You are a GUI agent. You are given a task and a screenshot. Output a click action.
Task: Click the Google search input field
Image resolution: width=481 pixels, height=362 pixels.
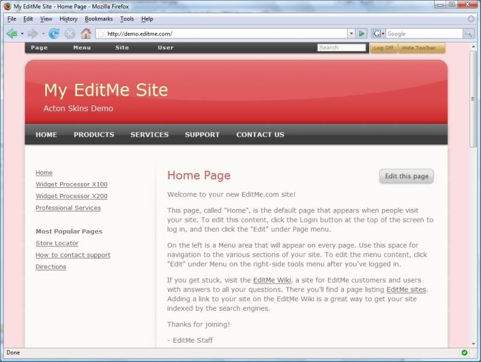point(424,34)
